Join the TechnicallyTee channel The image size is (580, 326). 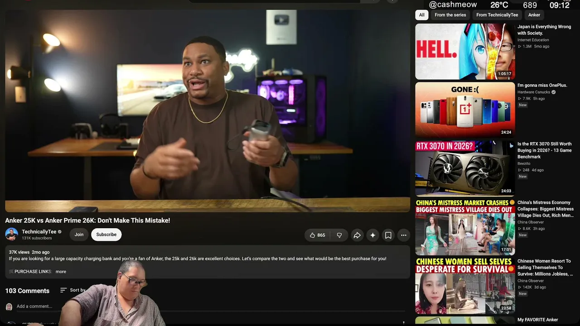79,235
